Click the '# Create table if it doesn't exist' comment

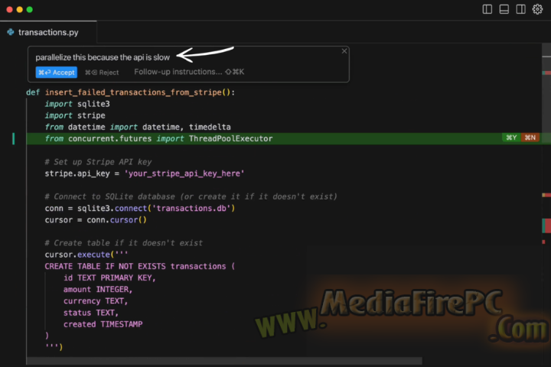point(124,243)
